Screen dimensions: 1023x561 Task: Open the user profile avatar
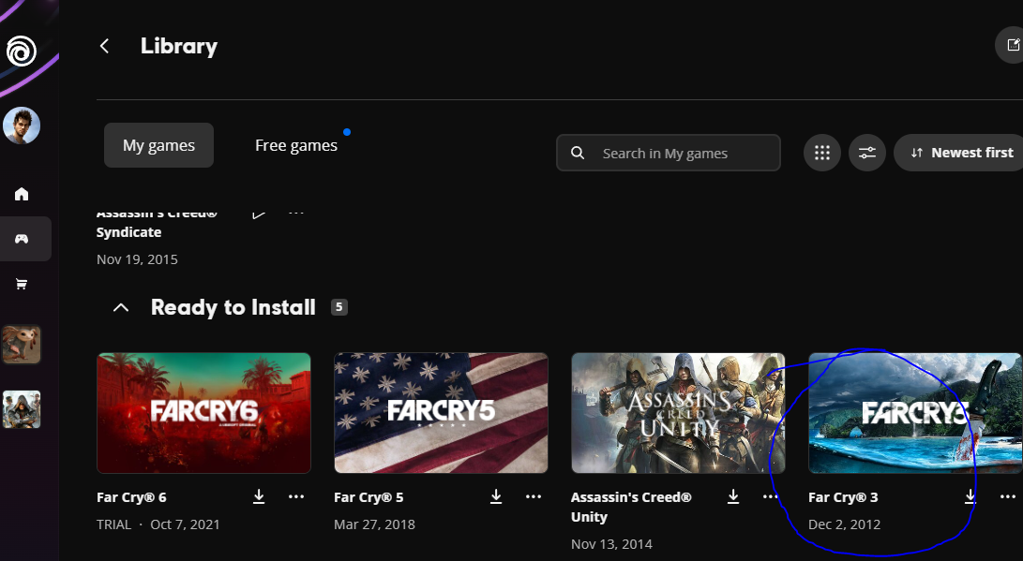22,125
